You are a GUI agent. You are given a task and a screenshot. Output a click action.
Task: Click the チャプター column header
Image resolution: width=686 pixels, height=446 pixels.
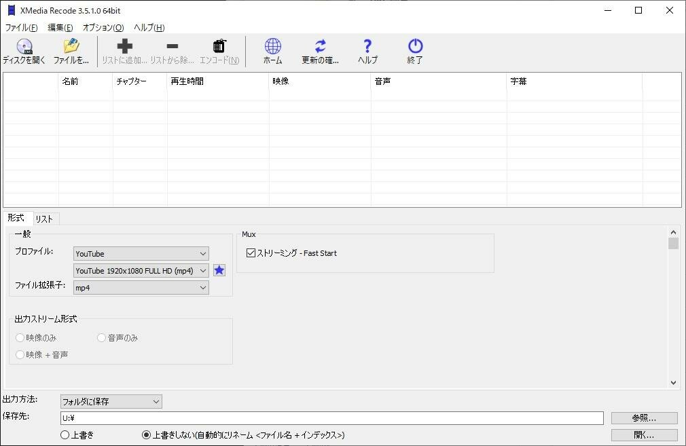pos(140,81)
